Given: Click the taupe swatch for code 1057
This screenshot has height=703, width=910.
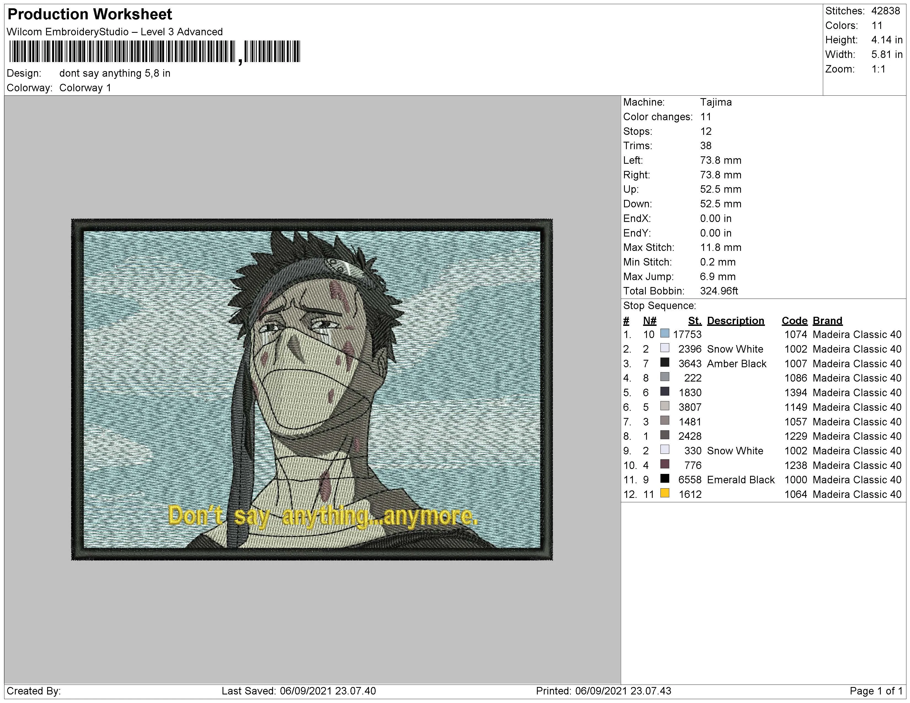Looking at the screenshot, I should pos(665,421).
